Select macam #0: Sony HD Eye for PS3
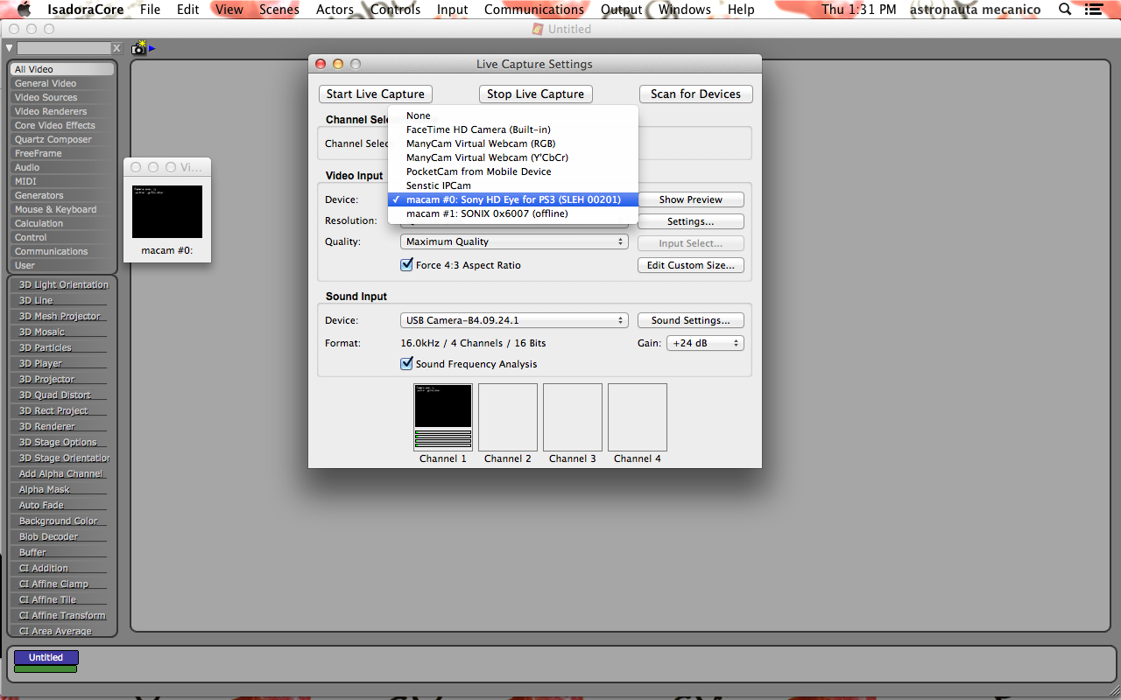1121x700 pixels. 513,199
